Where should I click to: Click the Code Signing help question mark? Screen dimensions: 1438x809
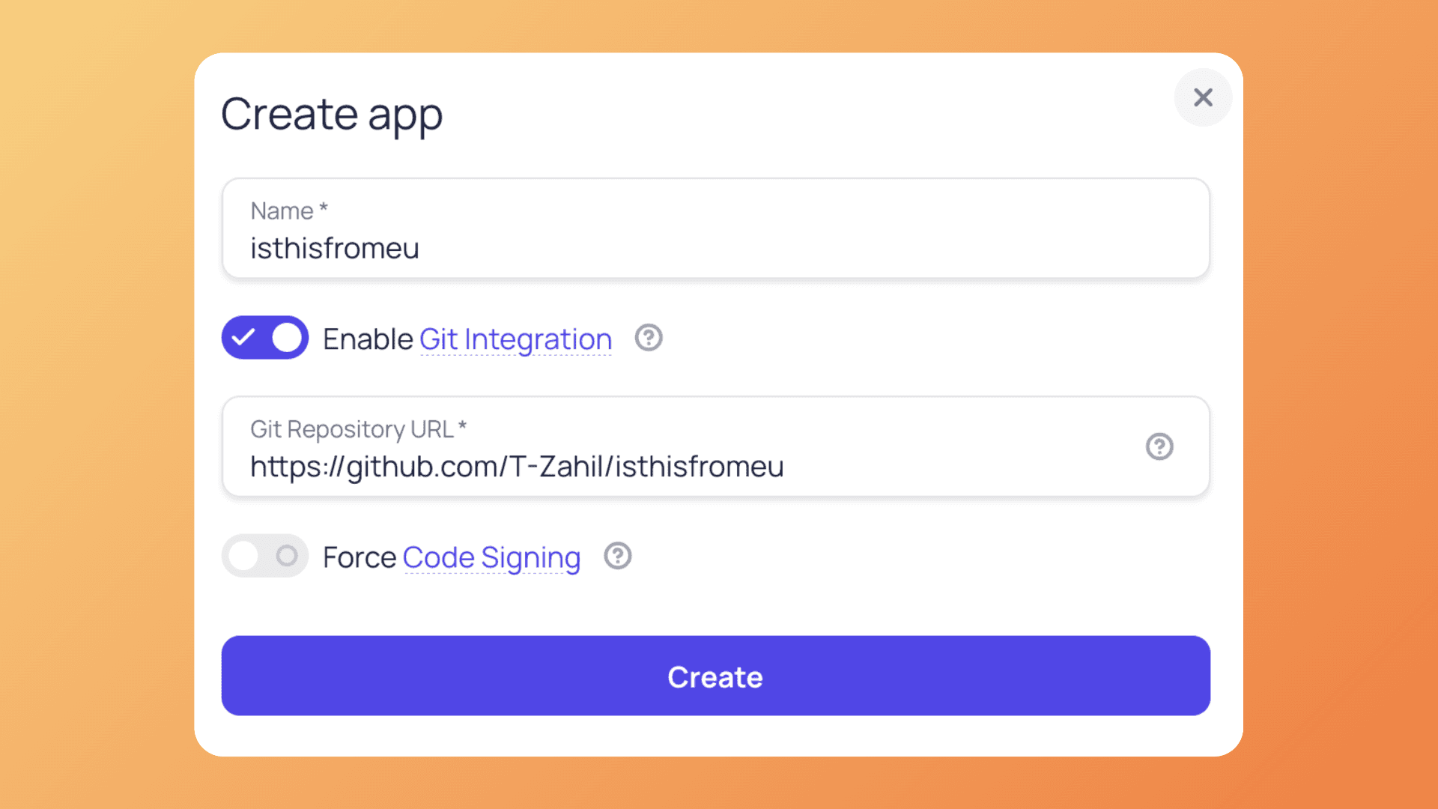point(617,557)
